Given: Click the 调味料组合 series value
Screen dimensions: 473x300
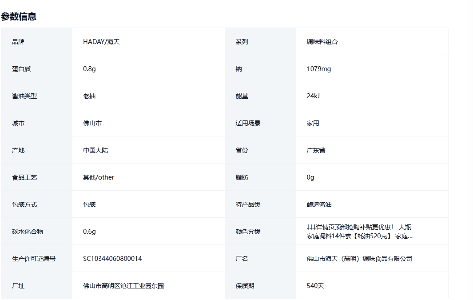Looking at the screenshot, I should [322, 42].
